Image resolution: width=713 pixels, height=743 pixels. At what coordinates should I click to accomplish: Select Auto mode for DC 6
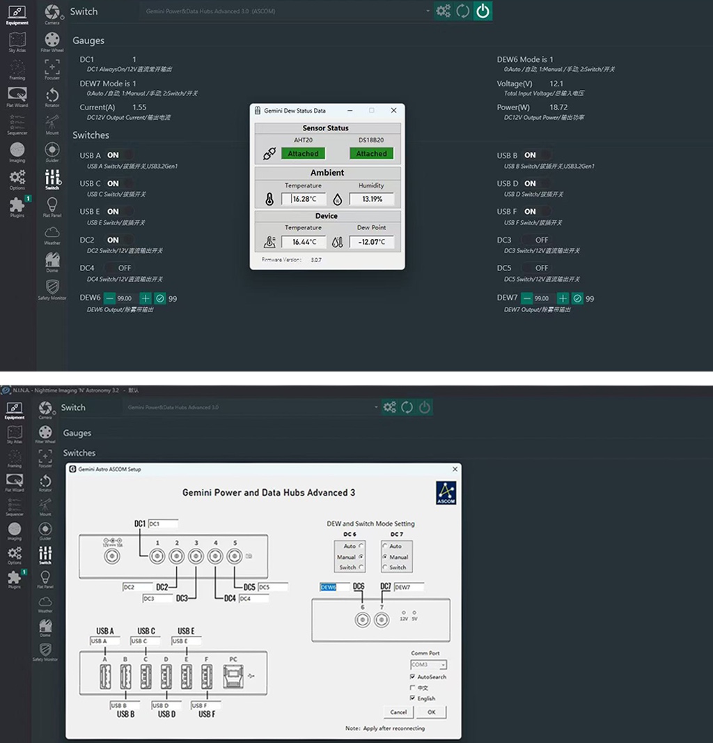(361, 546)
